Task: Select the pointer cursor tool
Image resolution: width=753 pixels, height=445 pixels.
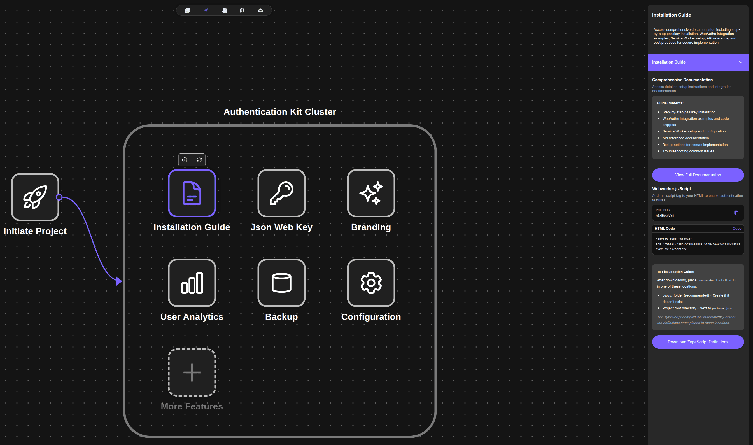Action: (x=206, y=10)
